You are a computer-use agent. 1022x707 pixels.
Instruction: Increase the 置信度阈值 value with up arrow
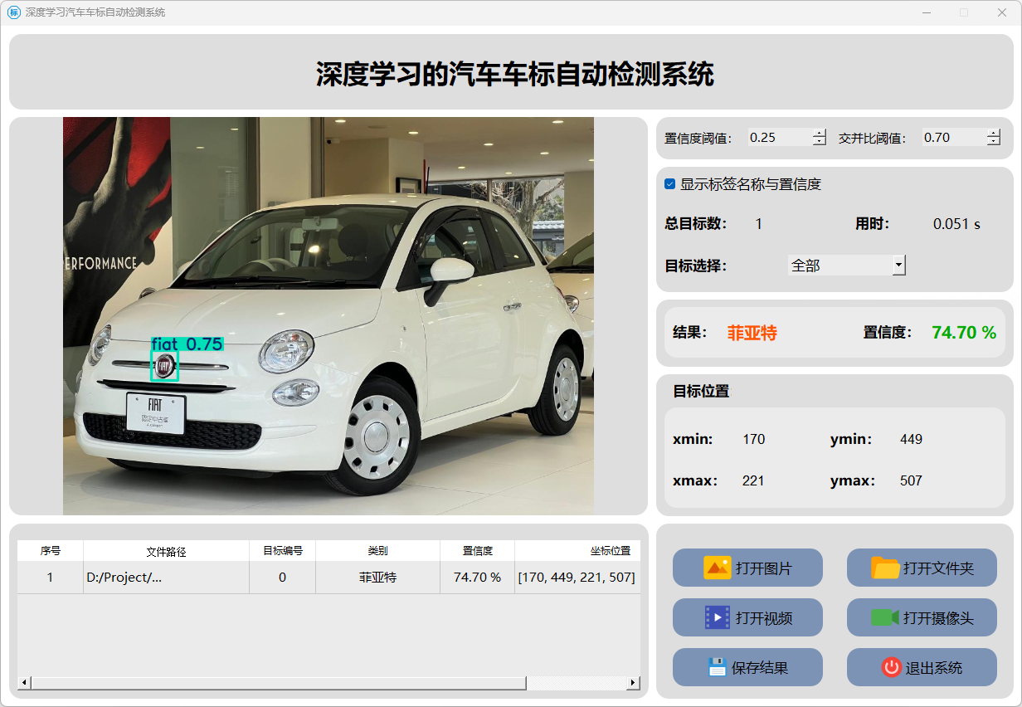[x=820, y=134]
